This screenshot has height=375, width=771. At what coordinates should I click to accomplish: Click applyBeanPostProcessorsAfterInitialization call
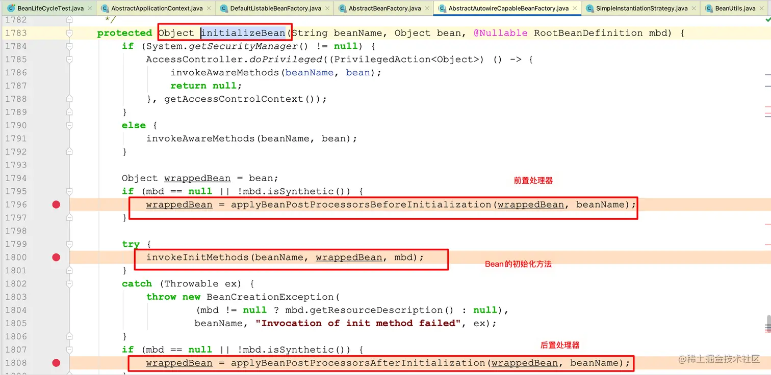[x=358, y=363]
